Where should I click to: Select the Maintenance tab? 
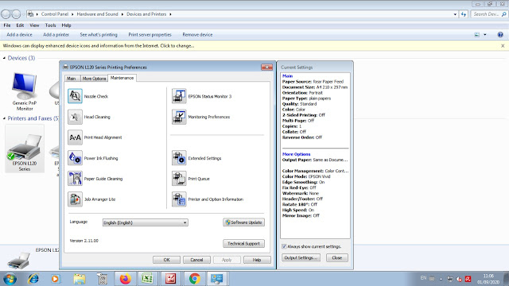pyautogui.click(x=122, y=78)
